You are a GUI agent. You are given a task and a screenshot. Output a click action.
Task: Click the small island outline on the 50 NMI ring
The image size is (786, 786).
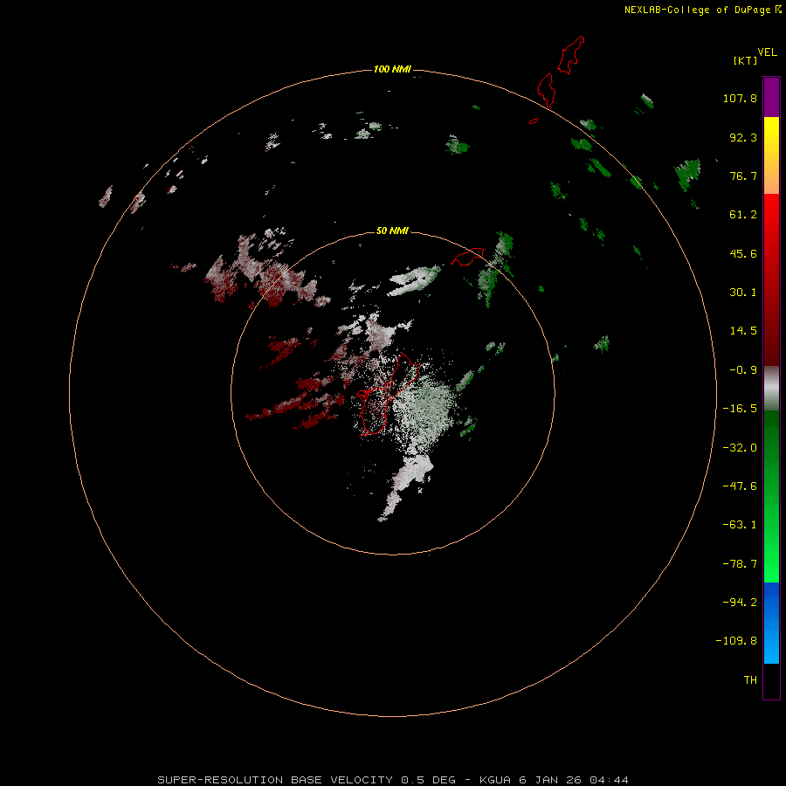pyautogui.click(x=467, y=257)
